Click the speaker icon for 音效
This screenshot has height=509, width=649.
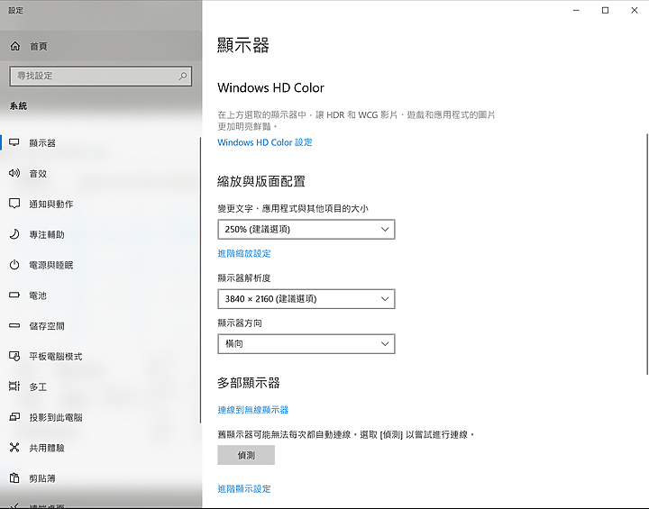(x=14, y=173)
